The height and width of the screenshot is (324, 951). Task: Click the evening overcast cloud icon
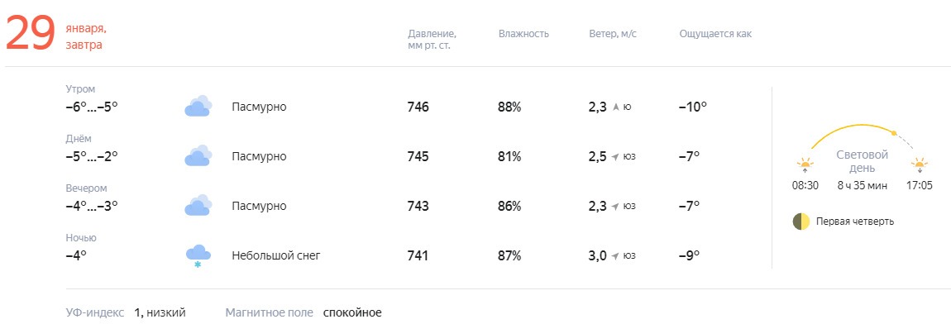198,206
